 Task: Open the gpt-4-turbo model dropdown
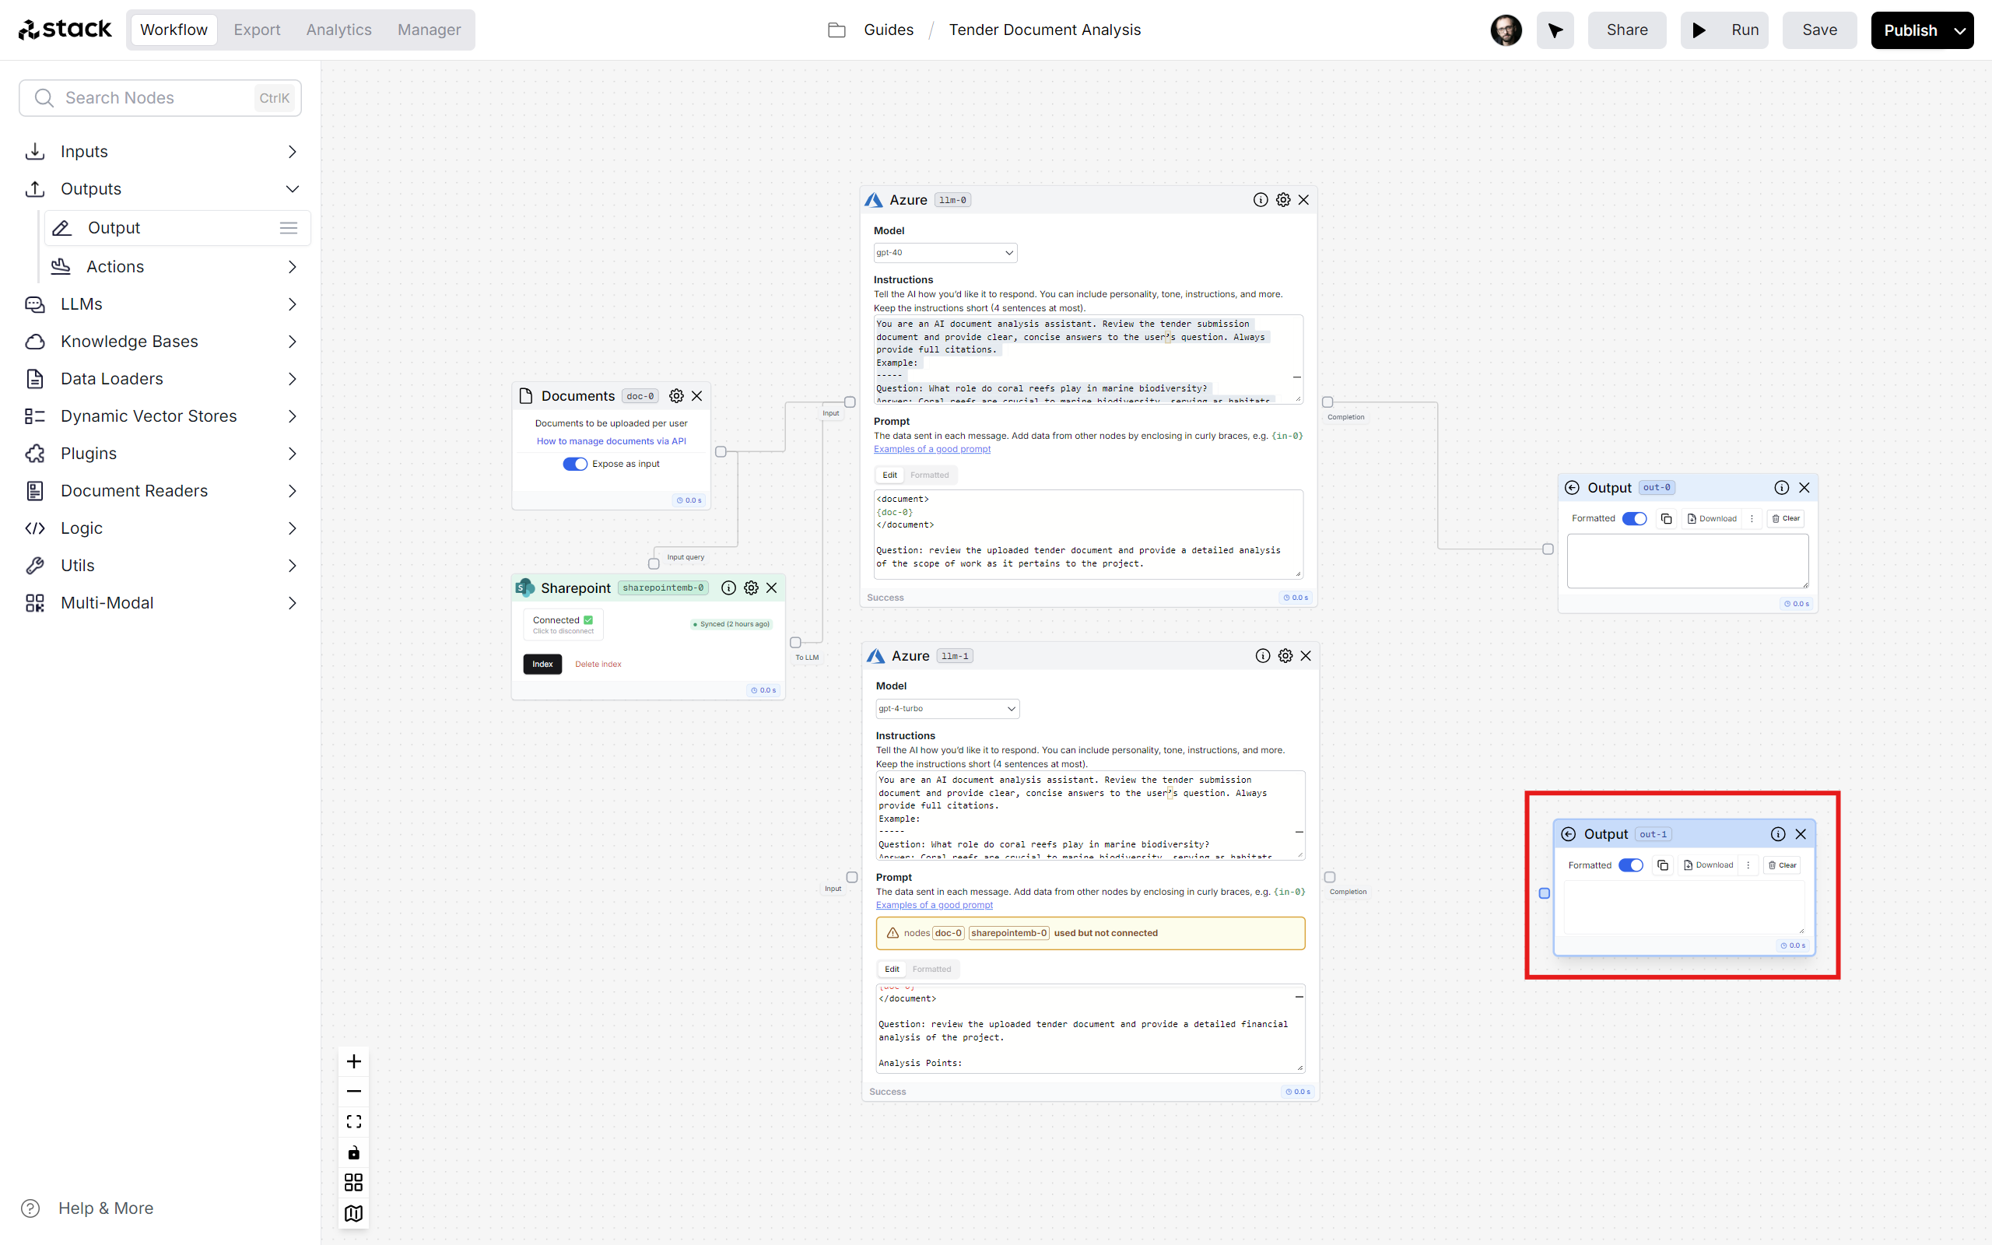(x=948, y=709)
